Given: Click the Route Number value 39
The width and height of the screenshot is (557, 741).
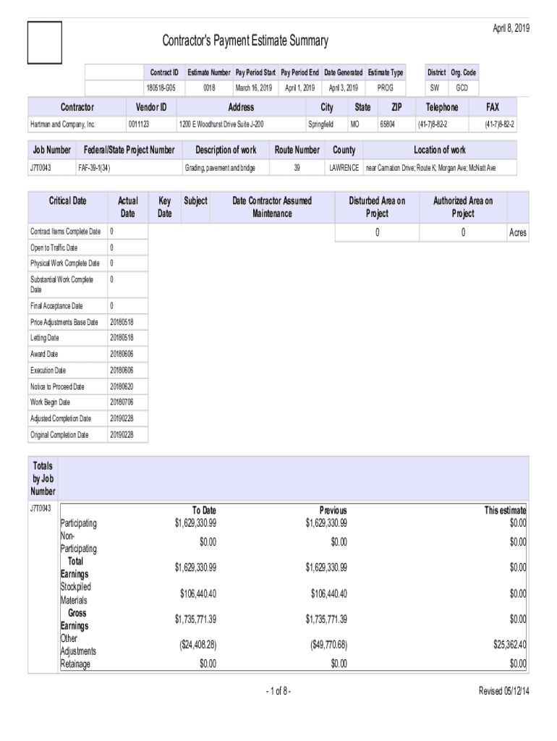Looking at the screenshot, I should (297, 167).
